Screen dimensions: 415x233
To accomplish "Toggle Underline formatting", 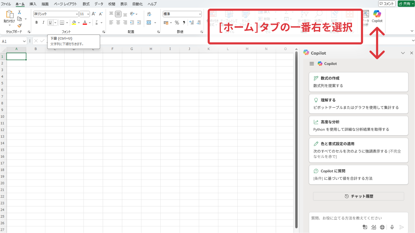I will 50,23.
